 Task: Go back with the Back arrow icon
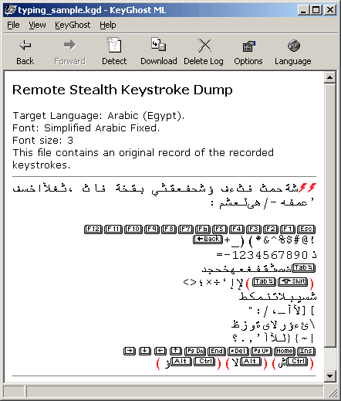(25, 46)
